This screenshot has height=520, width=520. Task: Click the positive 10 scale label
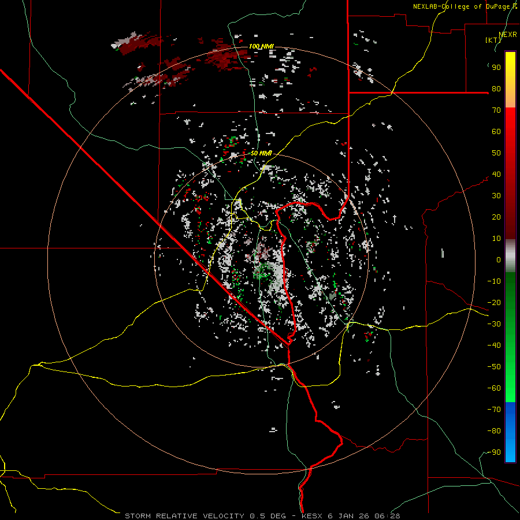coord(496,239)
